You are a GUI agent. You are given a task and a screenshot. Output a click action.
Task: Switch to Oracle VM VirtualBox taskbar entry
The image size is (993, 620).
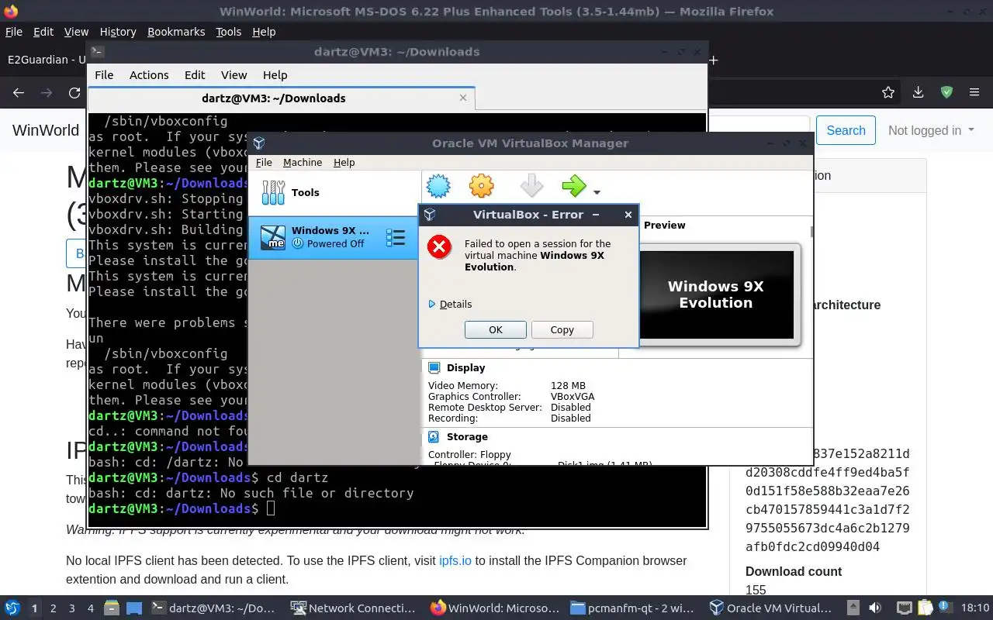tap(772, 608)
